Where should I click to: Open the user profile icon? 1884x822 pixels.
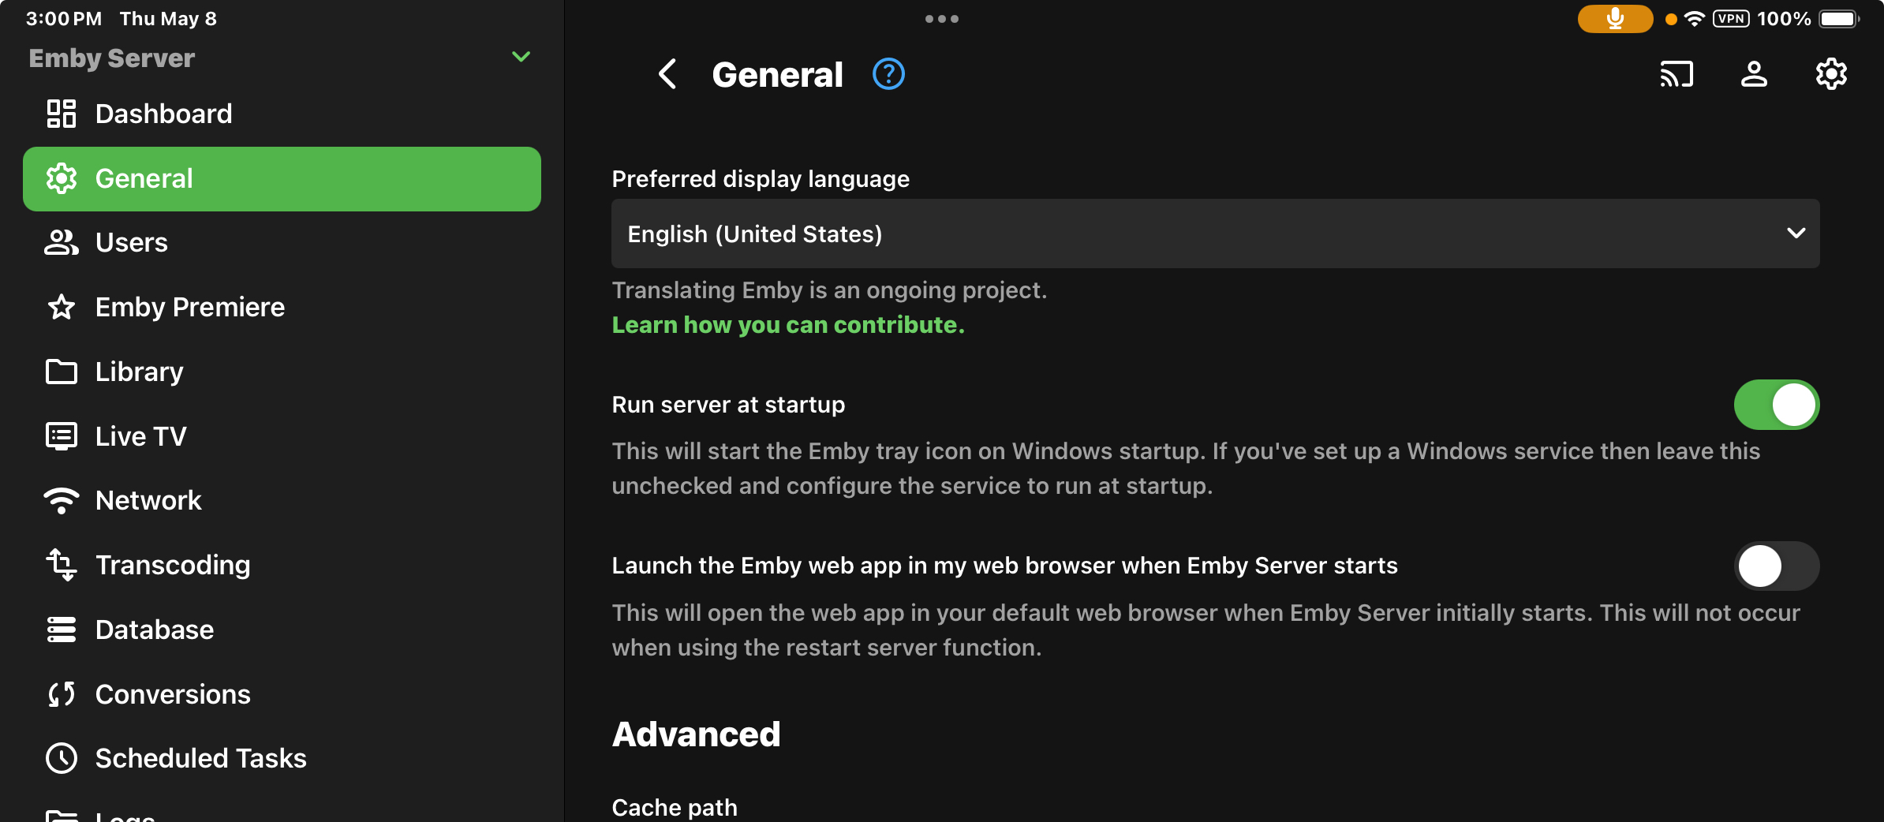click(x=1754, y=75)
